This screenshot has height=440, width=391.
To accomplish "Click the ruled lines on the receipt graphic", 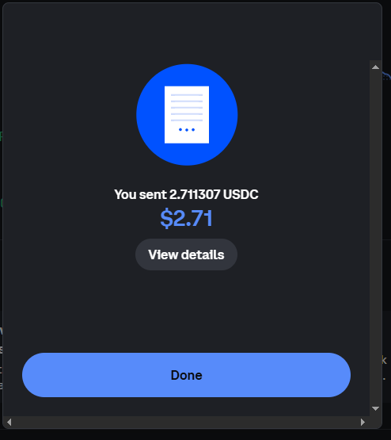I will pyautogui.click(x=187, y=108).
